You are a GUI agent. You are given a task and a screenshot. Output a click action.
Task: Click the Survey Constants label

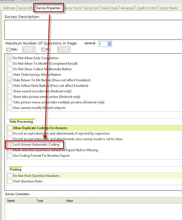click(x=17, y=194)
